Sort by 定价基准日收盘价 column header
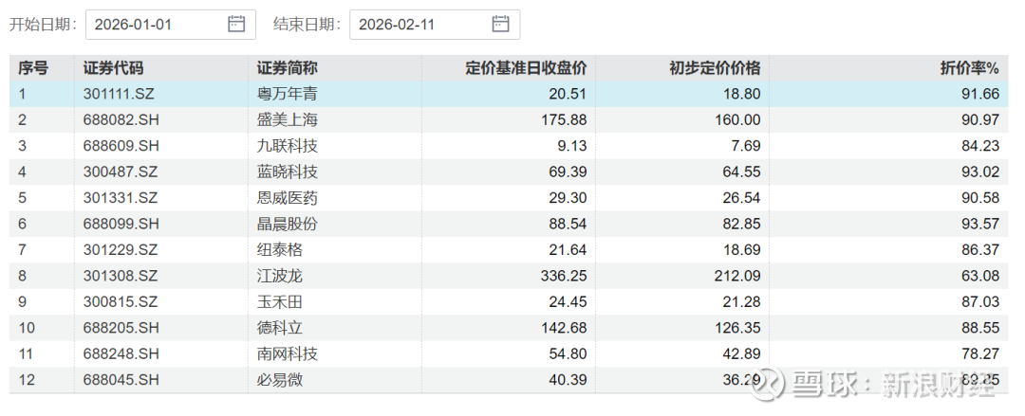Image resolution: width=1025 pixels, height=416 pixels. pos(526,68)
